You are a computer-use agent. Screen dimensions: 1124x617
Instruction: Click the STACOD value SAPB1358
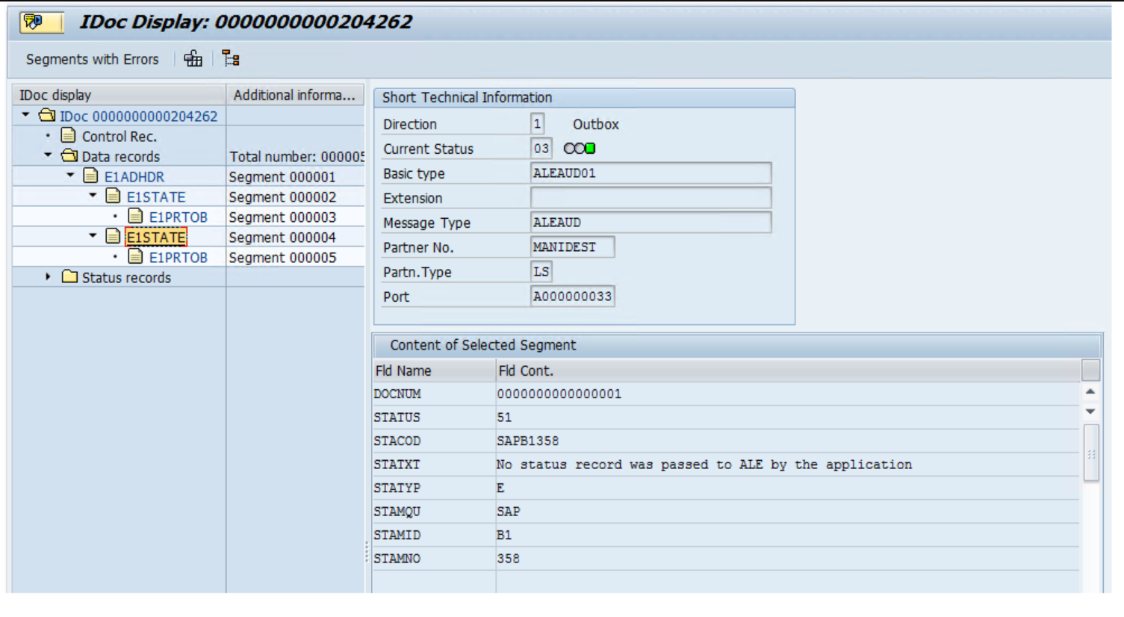click(528, 441)
